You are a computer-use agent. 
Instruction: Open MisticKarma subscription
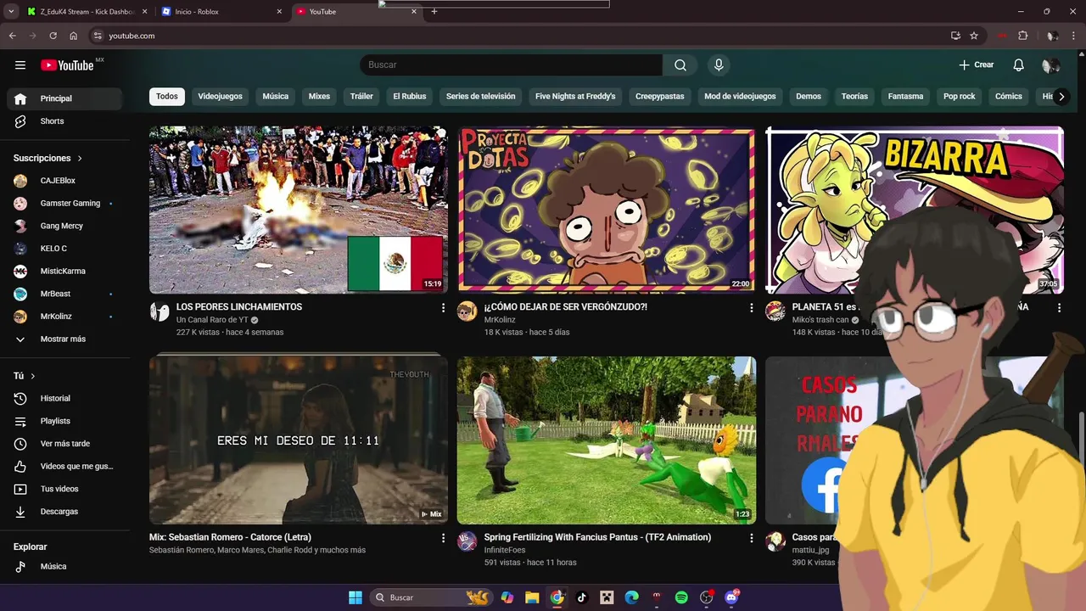pyautogui.click(x=65, y=272)
